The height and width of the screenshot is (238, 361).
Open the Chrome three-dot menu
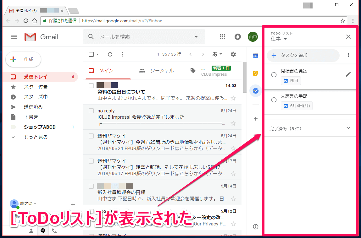[x=353, y=21]
